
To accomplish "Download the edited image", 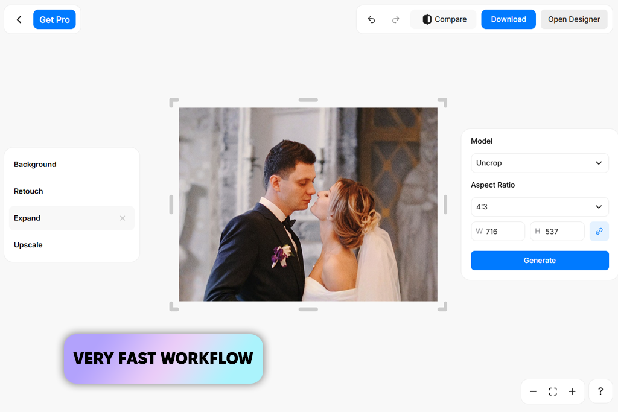I will [x=508, y=19].
